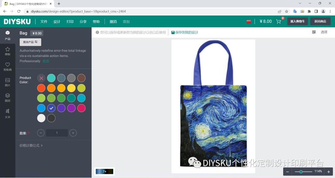This screenshot has width=335, height=178.
Task: Click the 加入购物车 add-to-cart button
Action: coord(297,21)
